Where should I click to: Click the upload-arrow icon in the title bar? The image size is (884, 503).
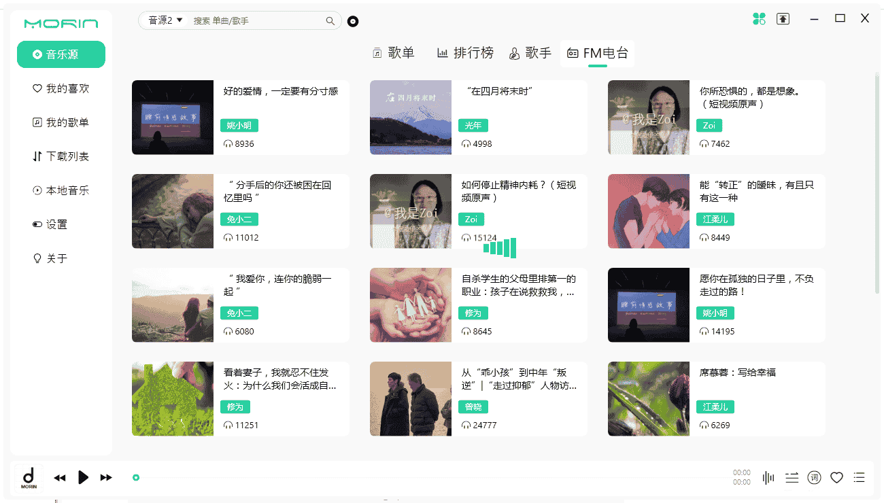pyautogui.click(x=783, y=19)
